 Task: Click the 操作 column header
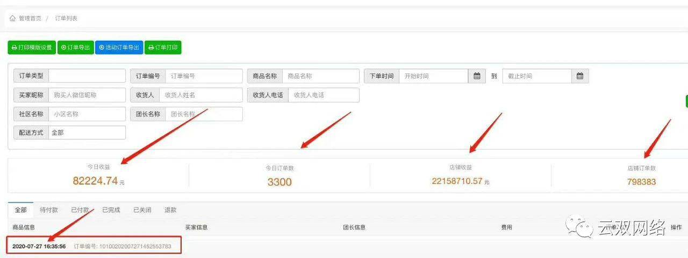(x=676, y=227)
